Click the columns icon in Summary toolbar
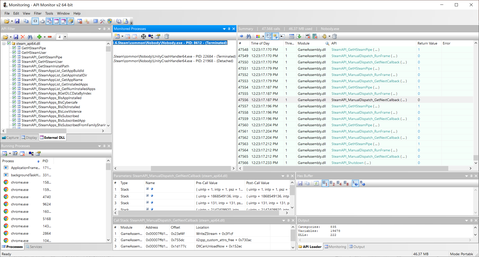479x257 pixels. [x=292, y=36]
